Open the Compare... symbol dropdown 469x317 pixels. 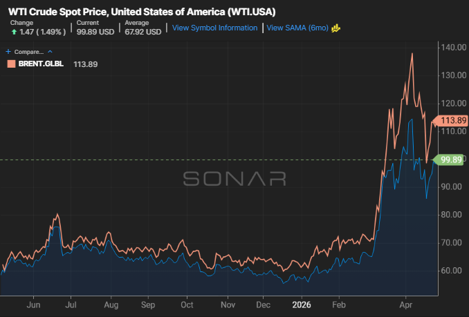coord(29,52)
